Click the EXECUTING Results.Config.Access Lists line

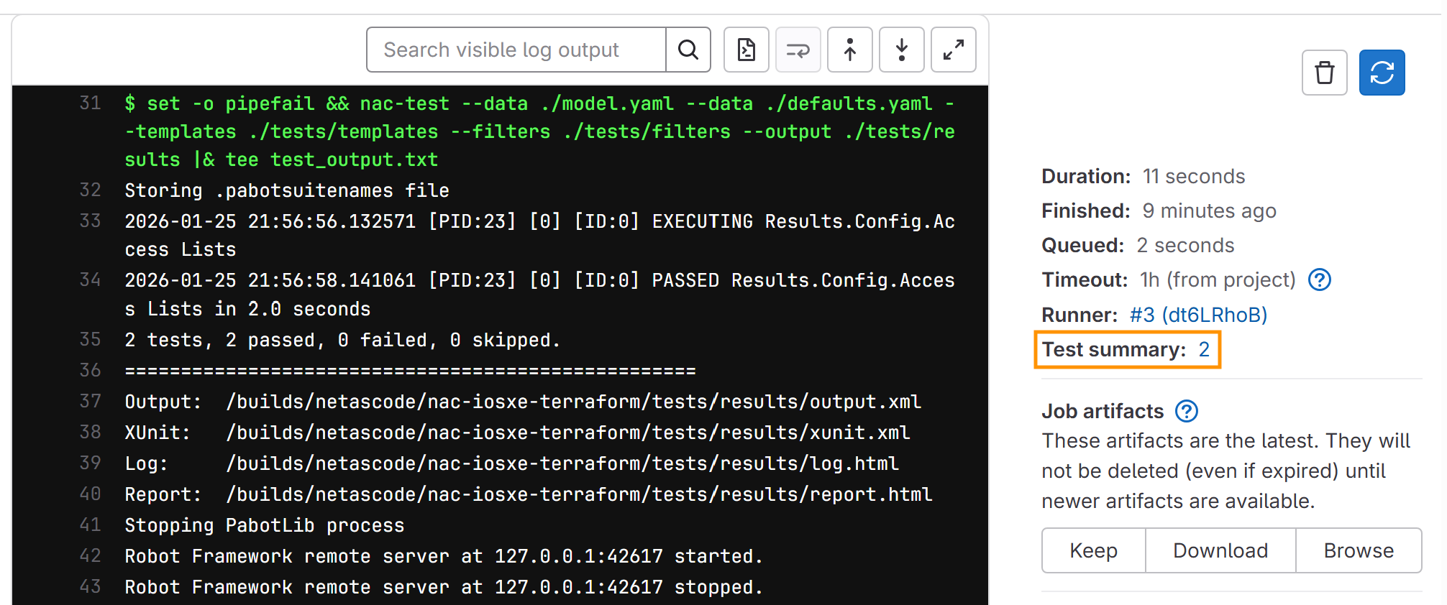coord(540,235)
